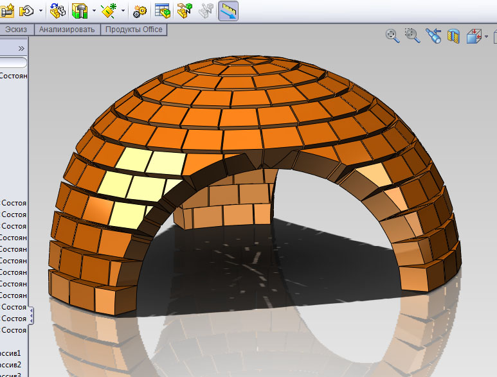Click the design table icon

click(163, 10)
